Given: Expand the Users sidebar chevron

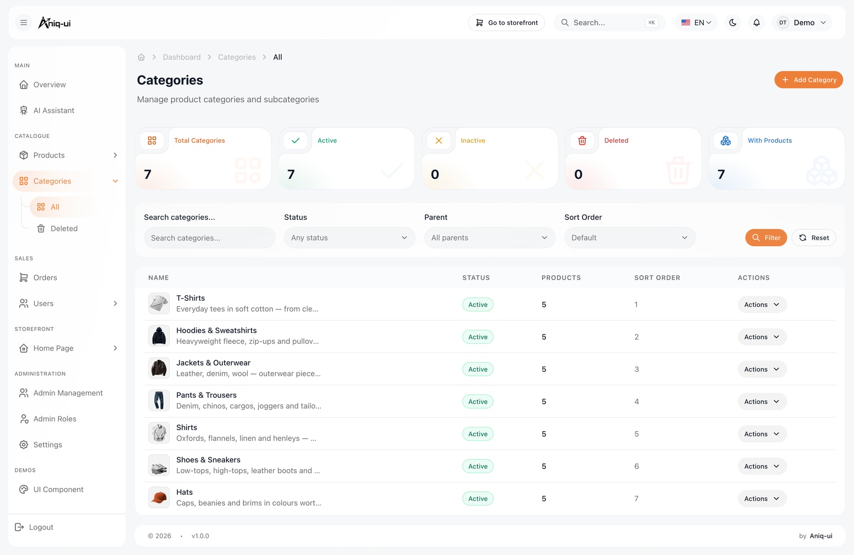Looking at the screenshot, I should click(115, 303).
